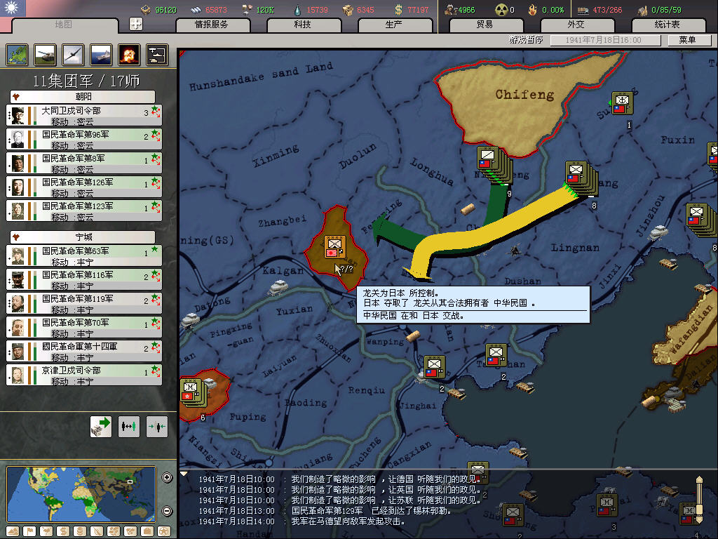The height and width of the screenshot is (539, 718).
Task: Select the land units tank icon
Action: click(x=45, y=54)
